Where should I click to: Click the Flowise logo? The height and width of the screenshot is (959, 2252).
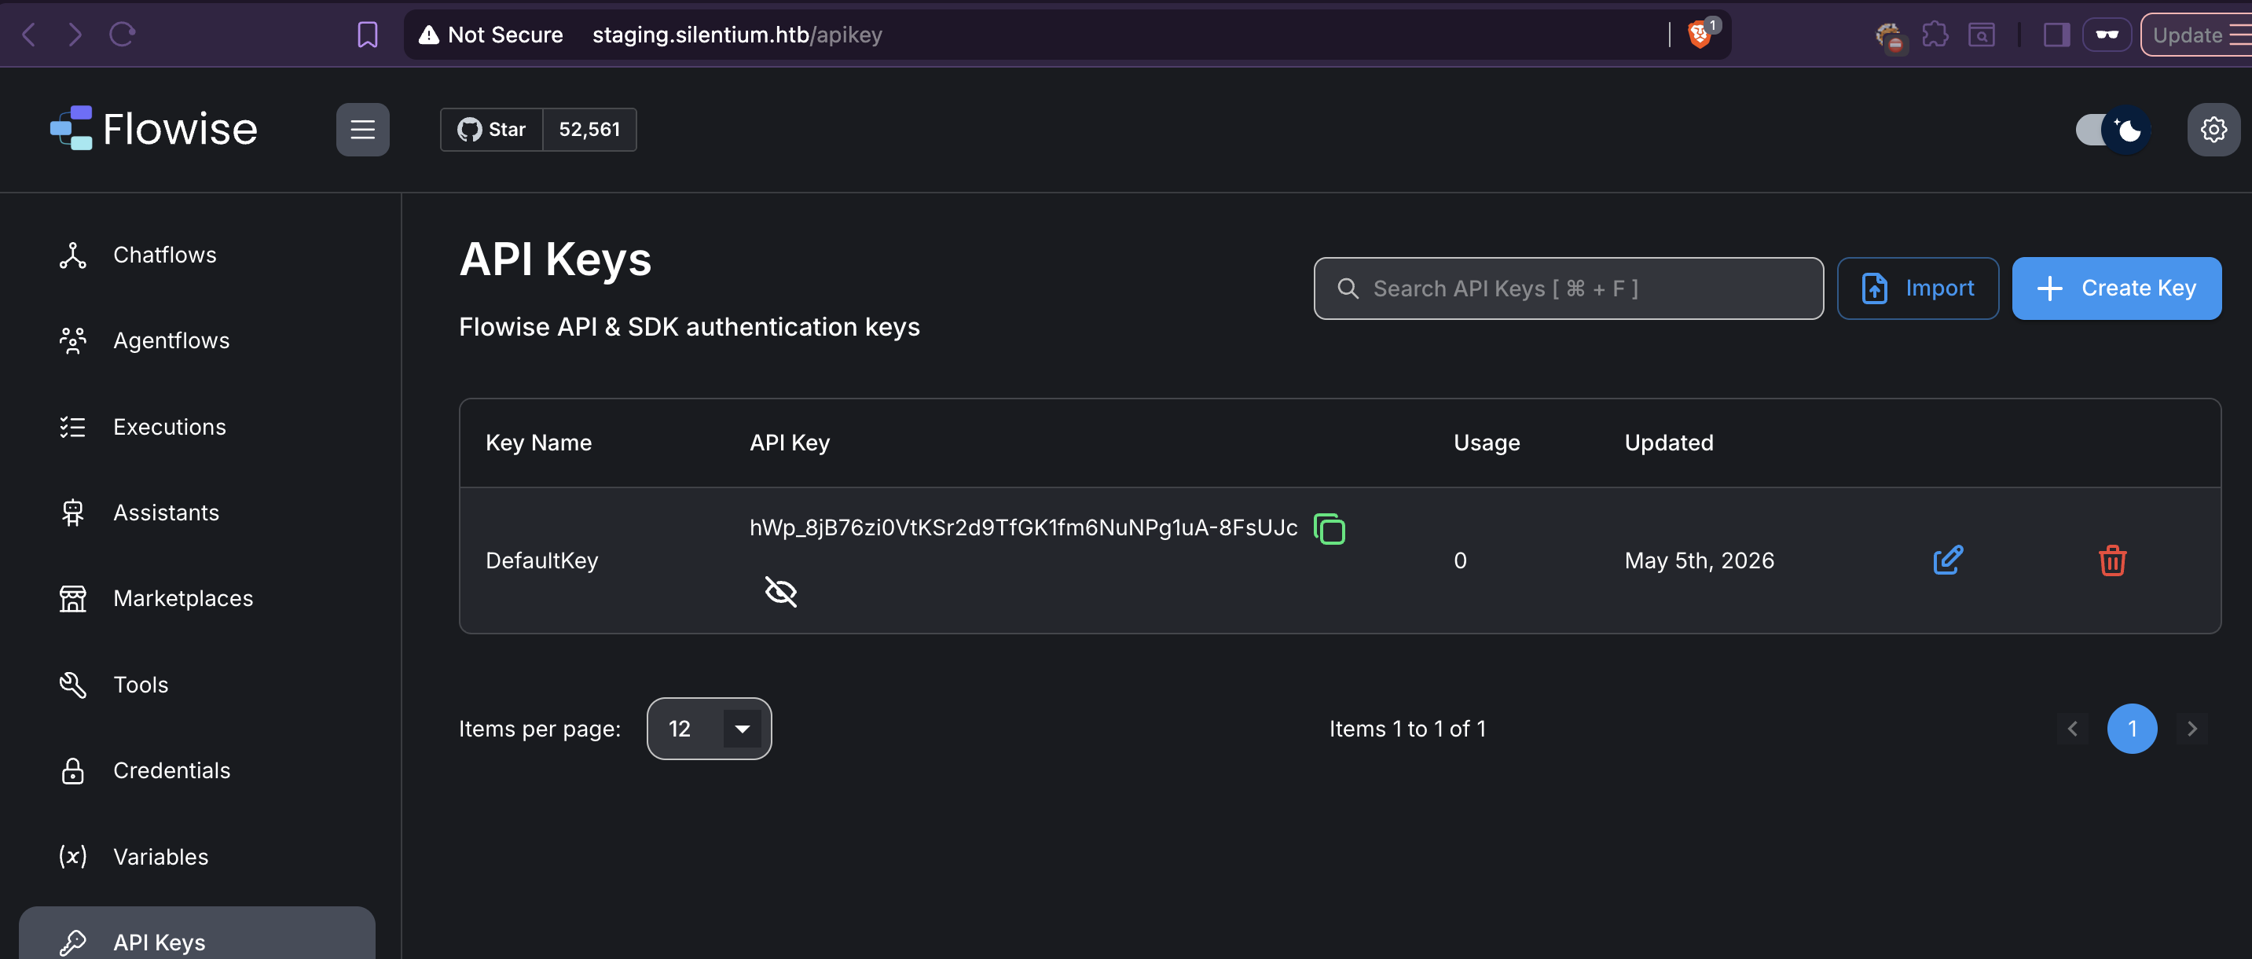[x=154, y=130]
